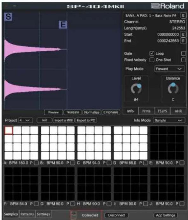Click the E end marker on waveform
Screen dimensions: 188x220
(63, 25)
